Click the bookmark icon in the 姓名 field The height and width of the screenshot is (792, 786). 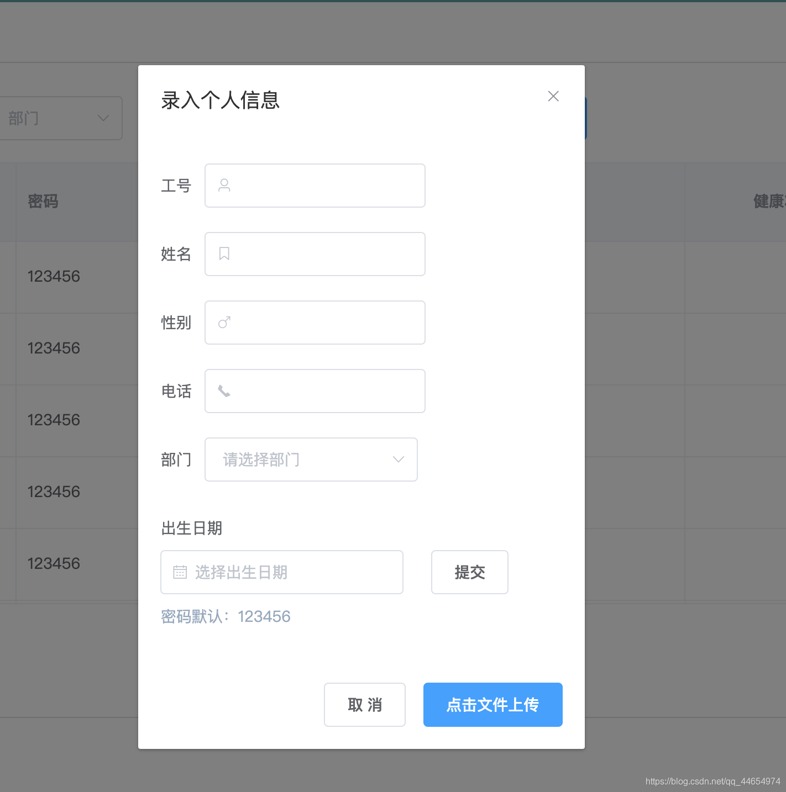click(224, 254)
